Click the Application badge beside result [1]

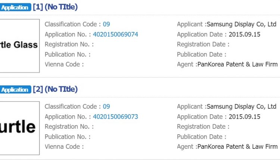pyautogui.click(x=15, y=7)
